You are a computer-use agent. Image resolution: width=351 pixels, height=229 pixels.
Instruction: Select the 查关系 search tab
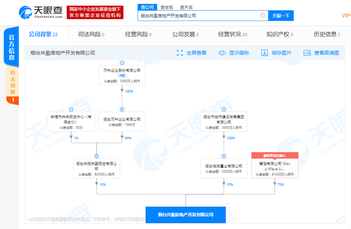tap(186, 8)
